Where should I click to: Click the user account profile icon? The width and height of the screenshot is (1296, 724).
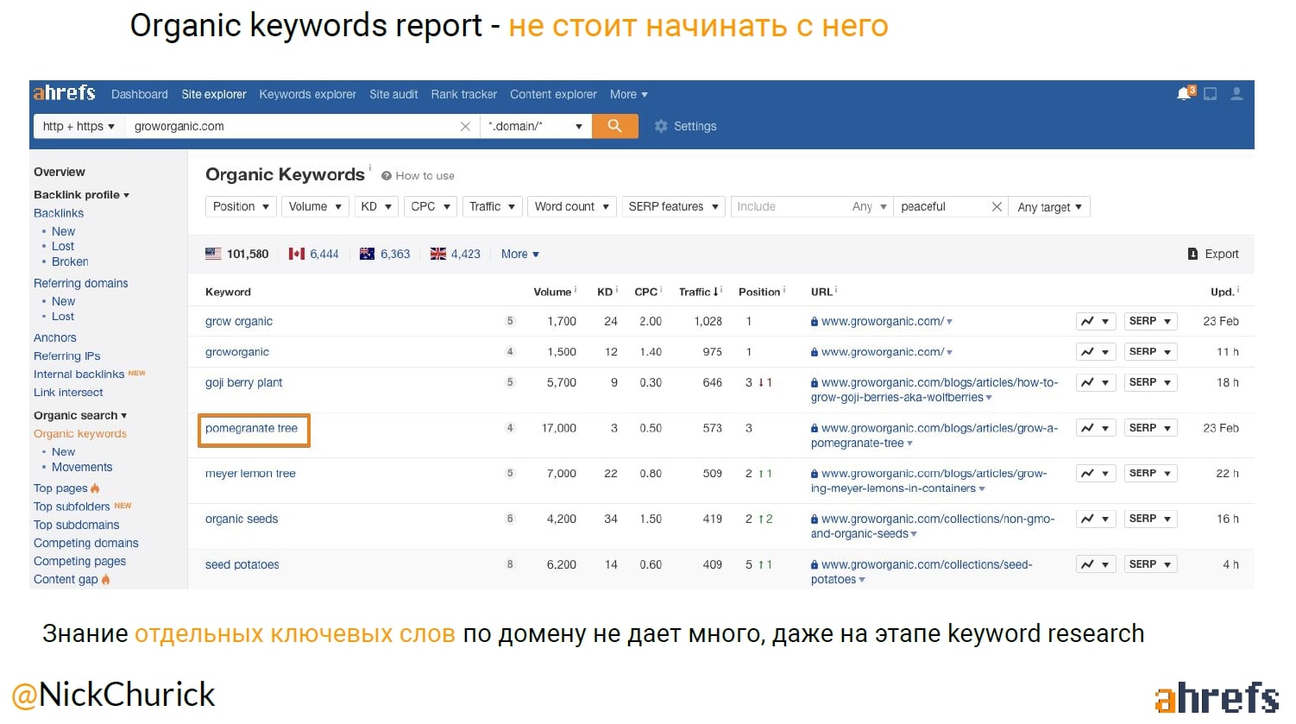(1236, 94)
